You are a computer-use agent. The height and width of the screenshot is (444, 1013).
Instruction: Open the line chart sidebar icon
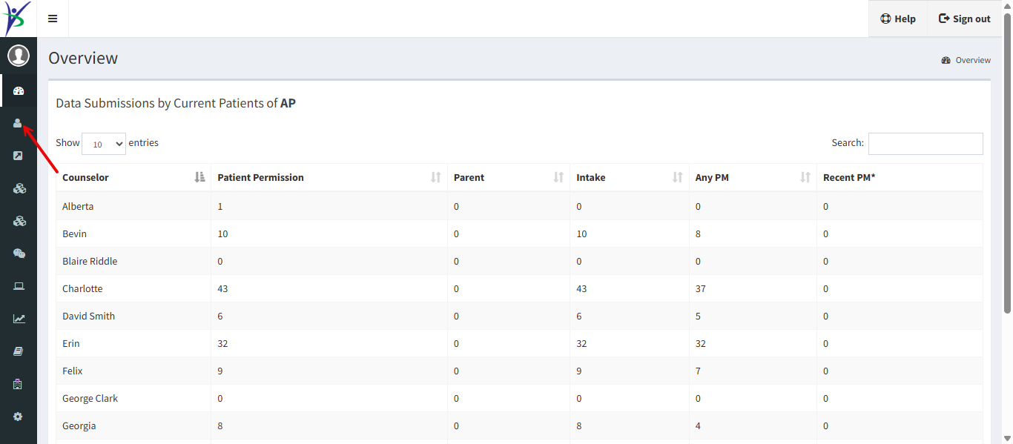tap(19, 319)
